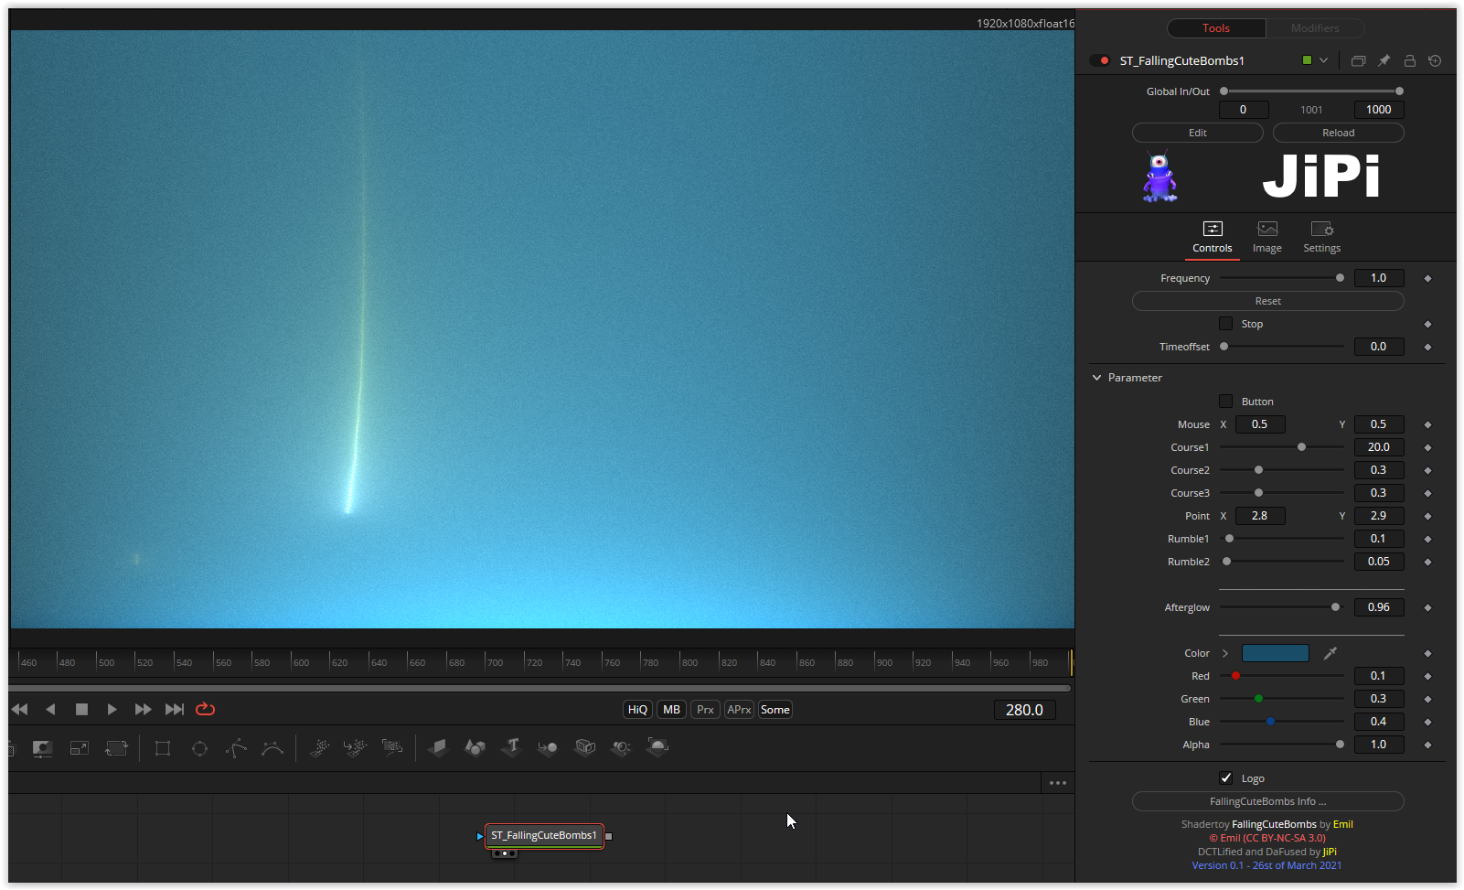
Task: Open the Controls tab
Action: (x=1213, y=238)
